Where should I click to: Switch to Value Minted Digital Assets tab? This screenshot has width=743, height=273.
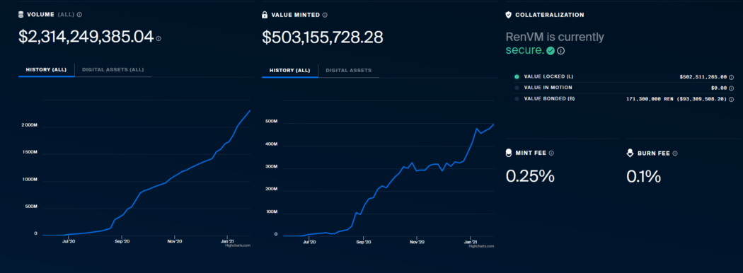[x=349, y=71]
